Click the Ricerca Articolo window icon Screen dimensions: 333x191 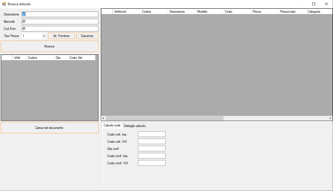point(4,4)
